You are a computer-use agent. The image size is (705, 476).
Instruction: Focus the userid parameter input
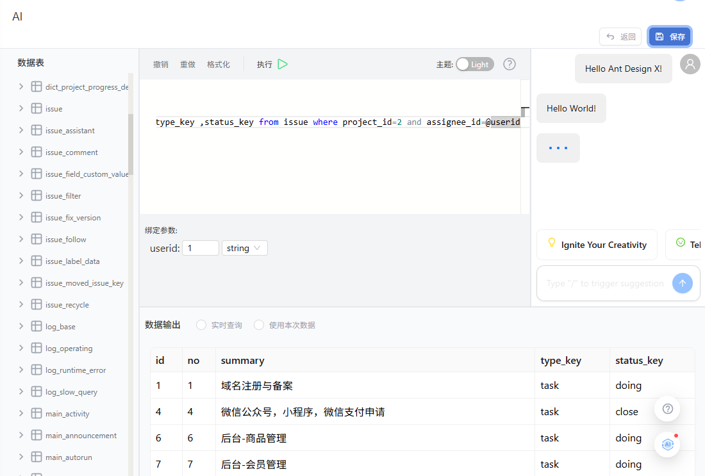tap(201, 248)
